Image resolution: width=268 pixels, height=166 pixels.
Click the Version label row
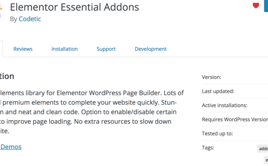pyautogui.click(x=235, y=77)
